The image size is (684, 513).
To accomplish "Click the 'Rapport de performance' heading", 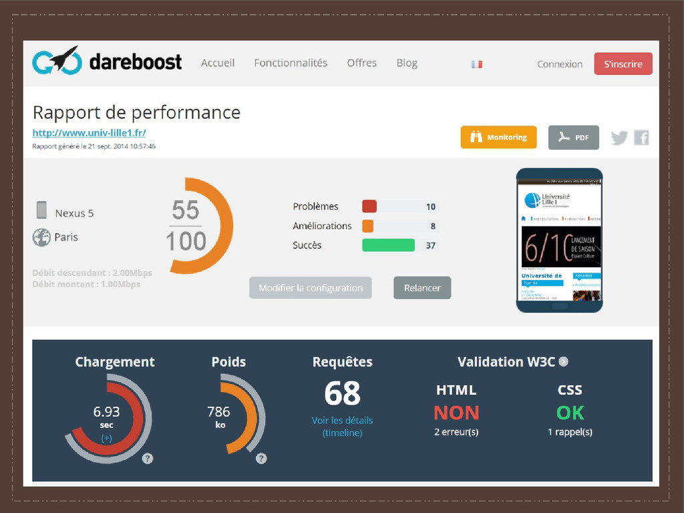I will click(x=136, y=112).
